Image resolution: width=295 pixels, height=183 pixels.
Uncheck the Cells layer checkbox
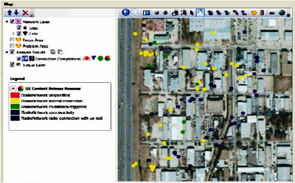tap(19, 34)
